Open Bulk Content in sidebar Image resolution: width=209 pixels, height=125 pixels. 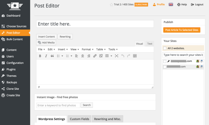point(15,39)
